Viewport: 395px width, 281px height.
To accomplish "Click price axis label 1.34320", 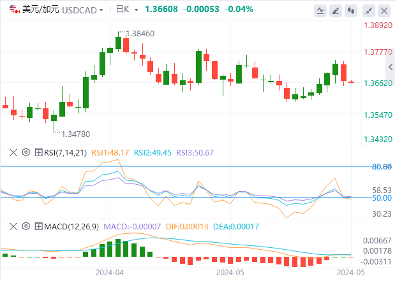I will pos(378,139).
